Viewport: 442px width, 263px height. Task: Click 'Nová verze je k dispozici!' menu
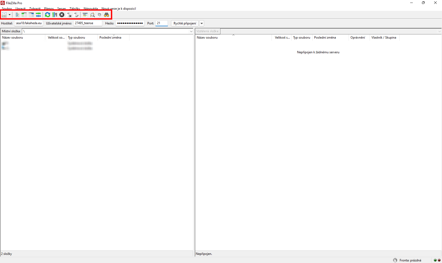pyautogui.click(x=119, y=9)
